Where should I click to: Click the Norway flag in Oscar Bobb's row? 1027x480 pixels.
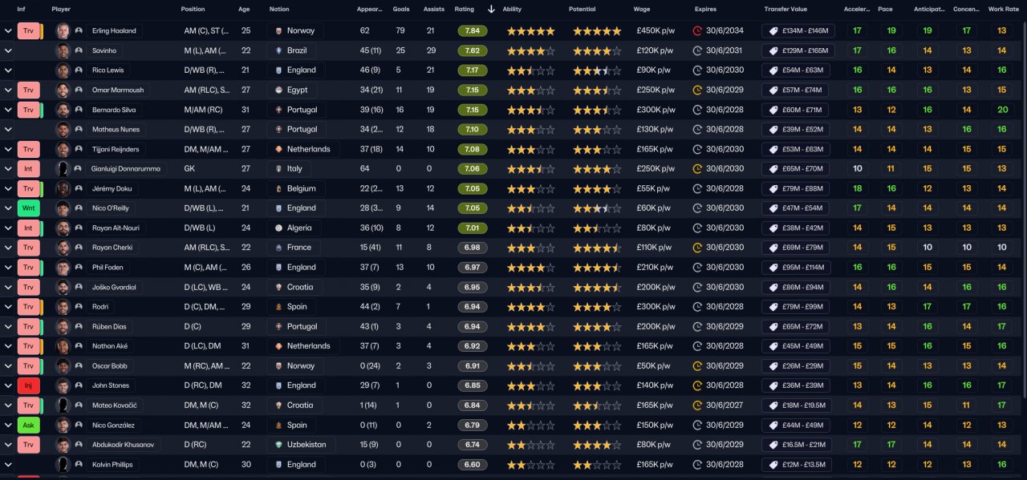pyautogui.click(x=278, y=365)
